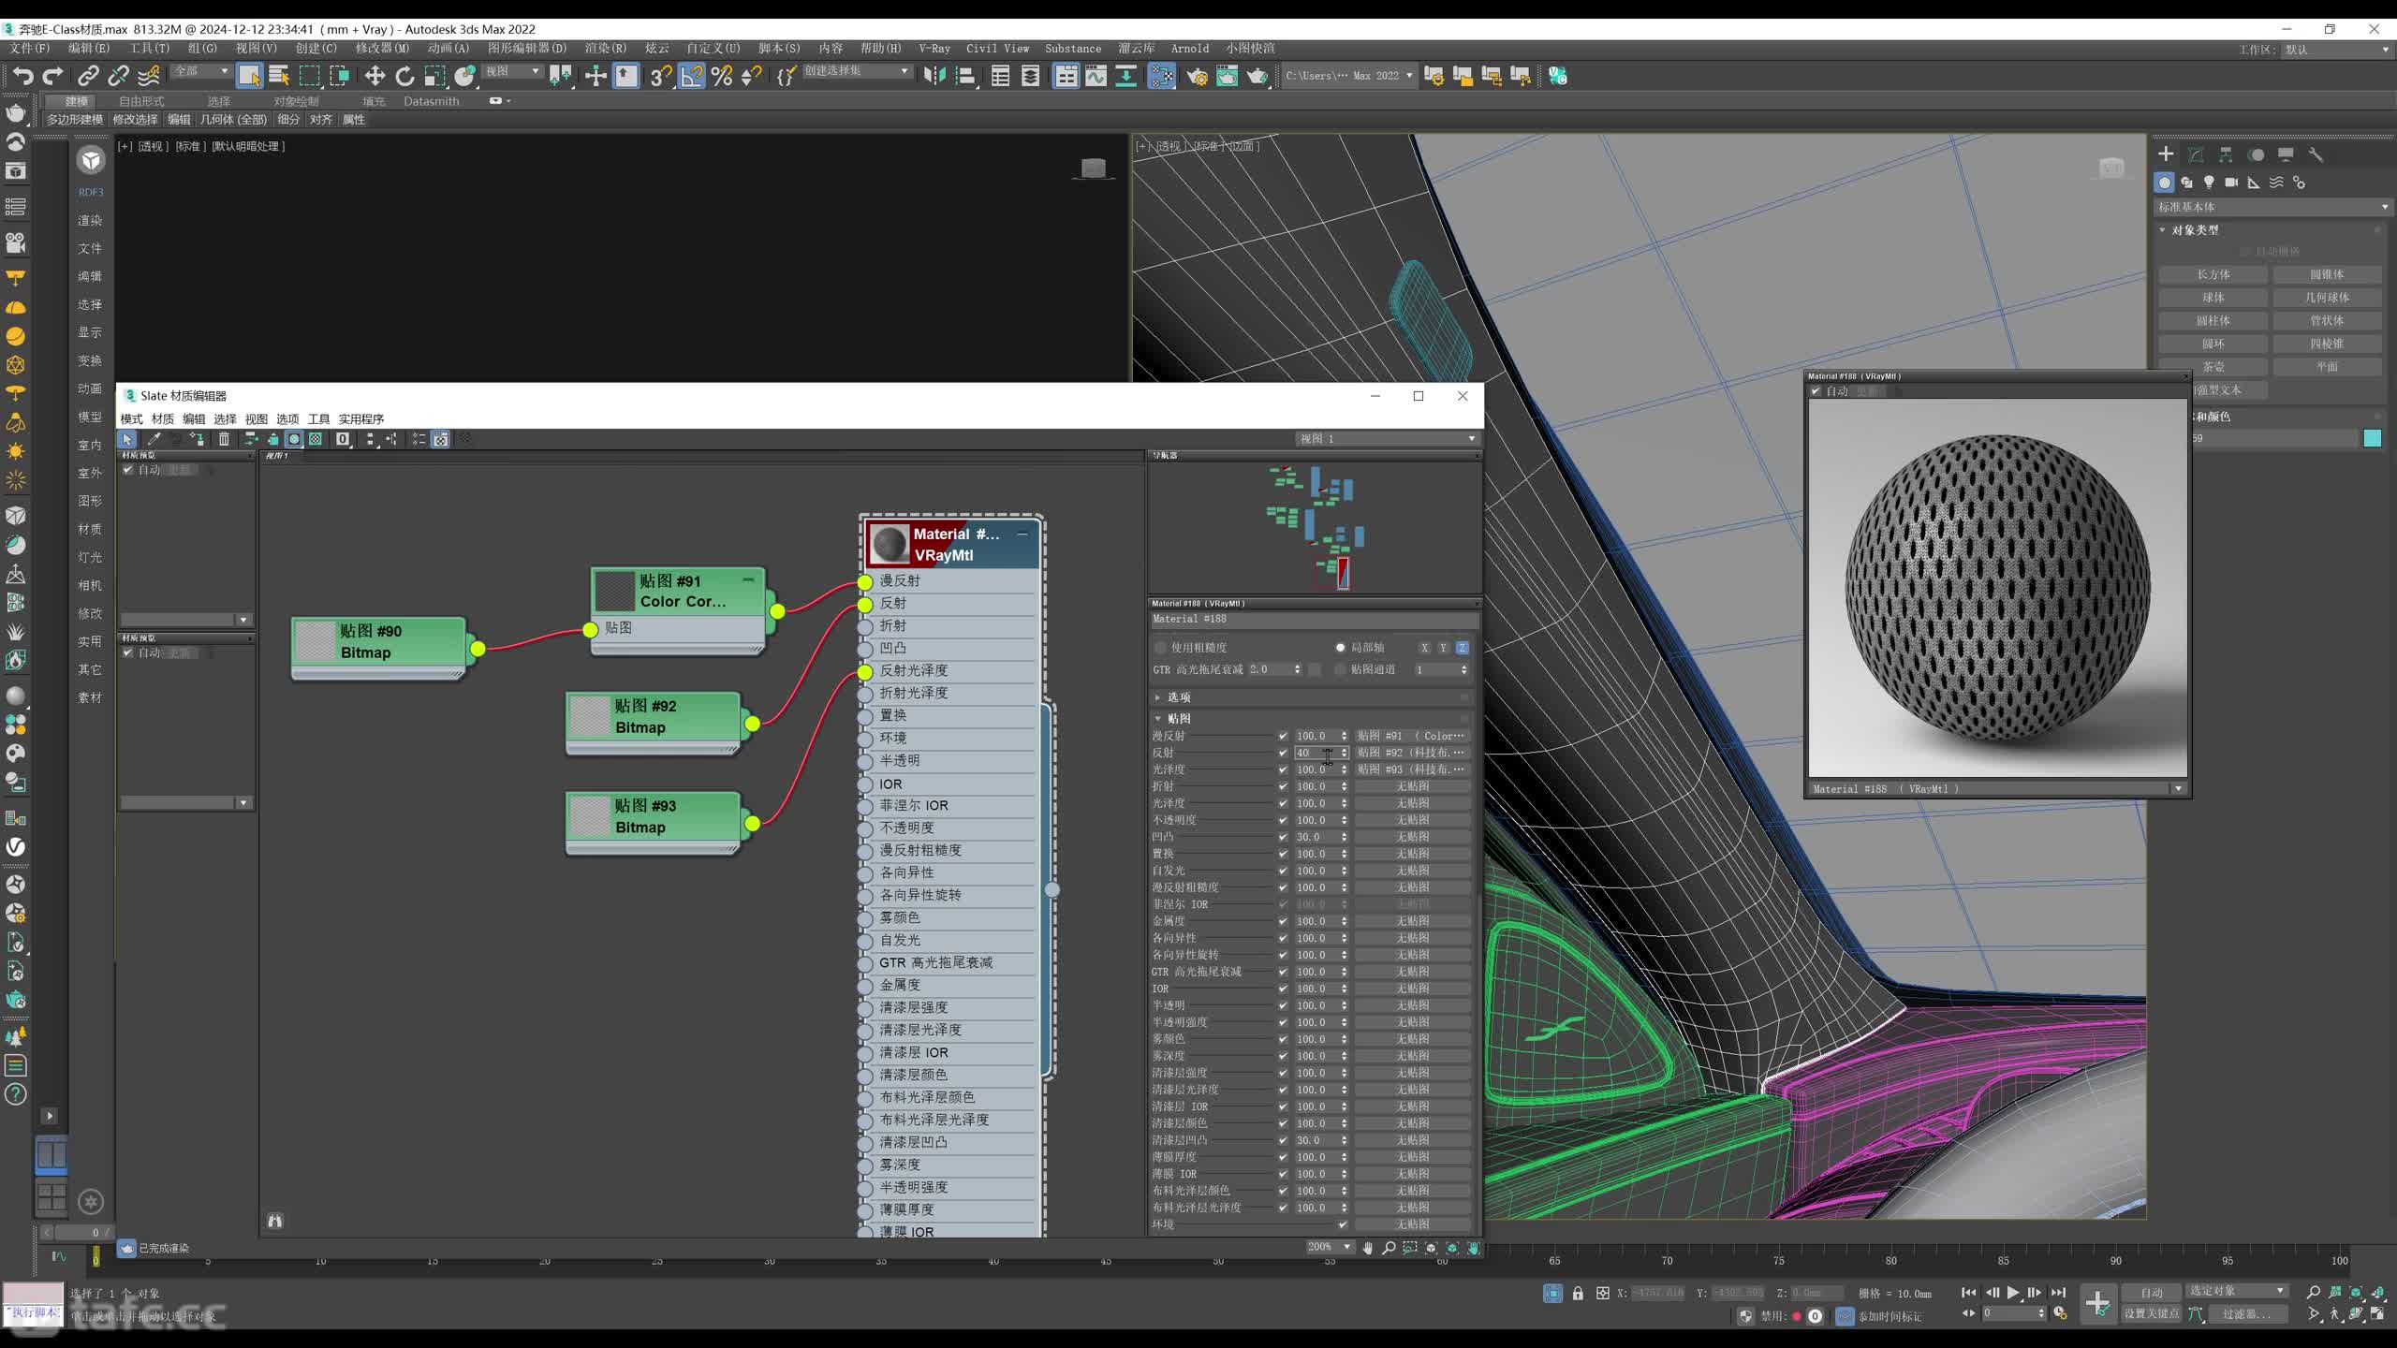Screen dimensions: 2397x1348
Task: Toggle the 金属度 map enable checkbox
Action: pos(1283,921)
